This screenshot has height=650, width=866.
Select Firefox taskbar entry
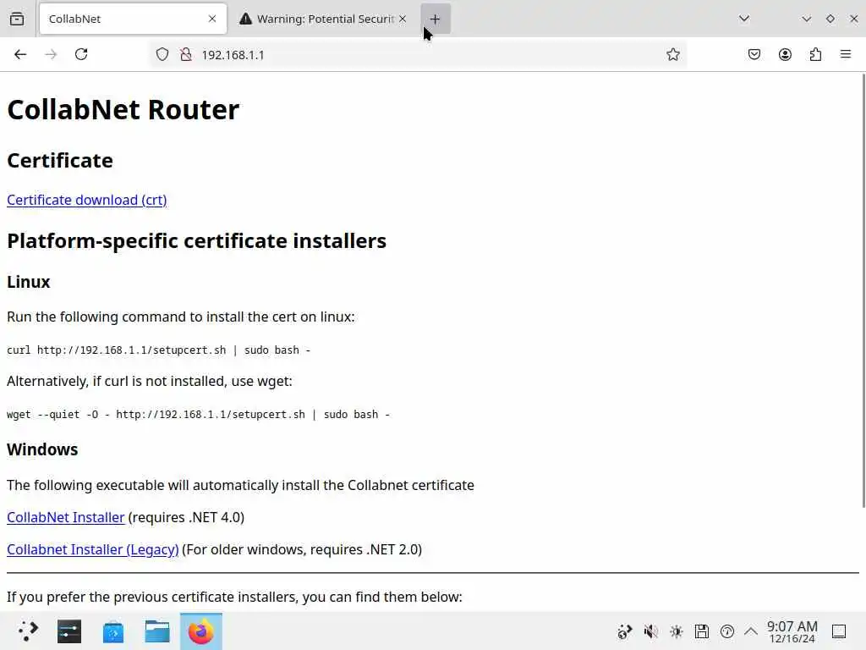coord(201,631)
